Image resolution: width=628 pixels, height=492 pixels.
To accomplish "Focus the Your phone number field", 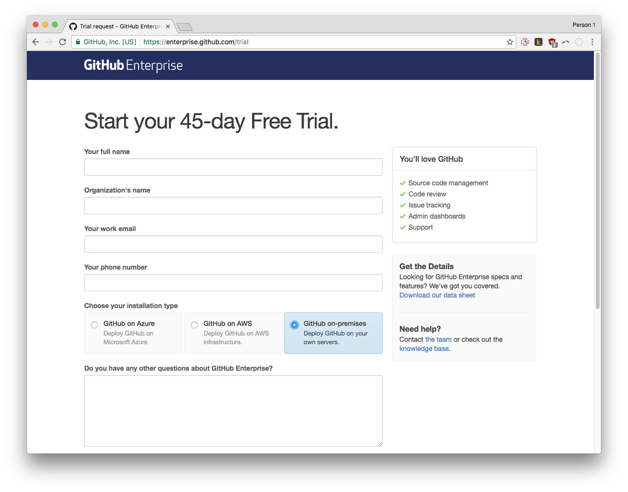I will 233,283.
